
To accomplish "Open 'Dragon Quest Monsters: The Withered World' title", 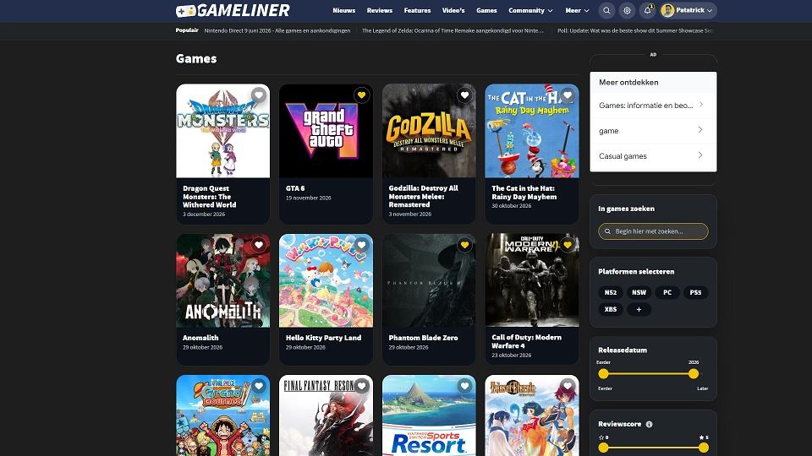I will [209, 197].
